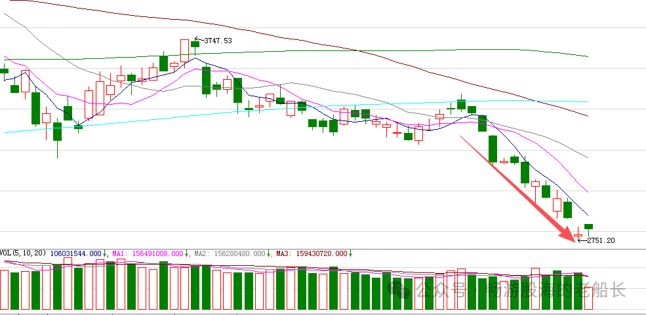Select the MA2: 156280480.000 readout
Screen dimensions: 646x315
(229, 253)
